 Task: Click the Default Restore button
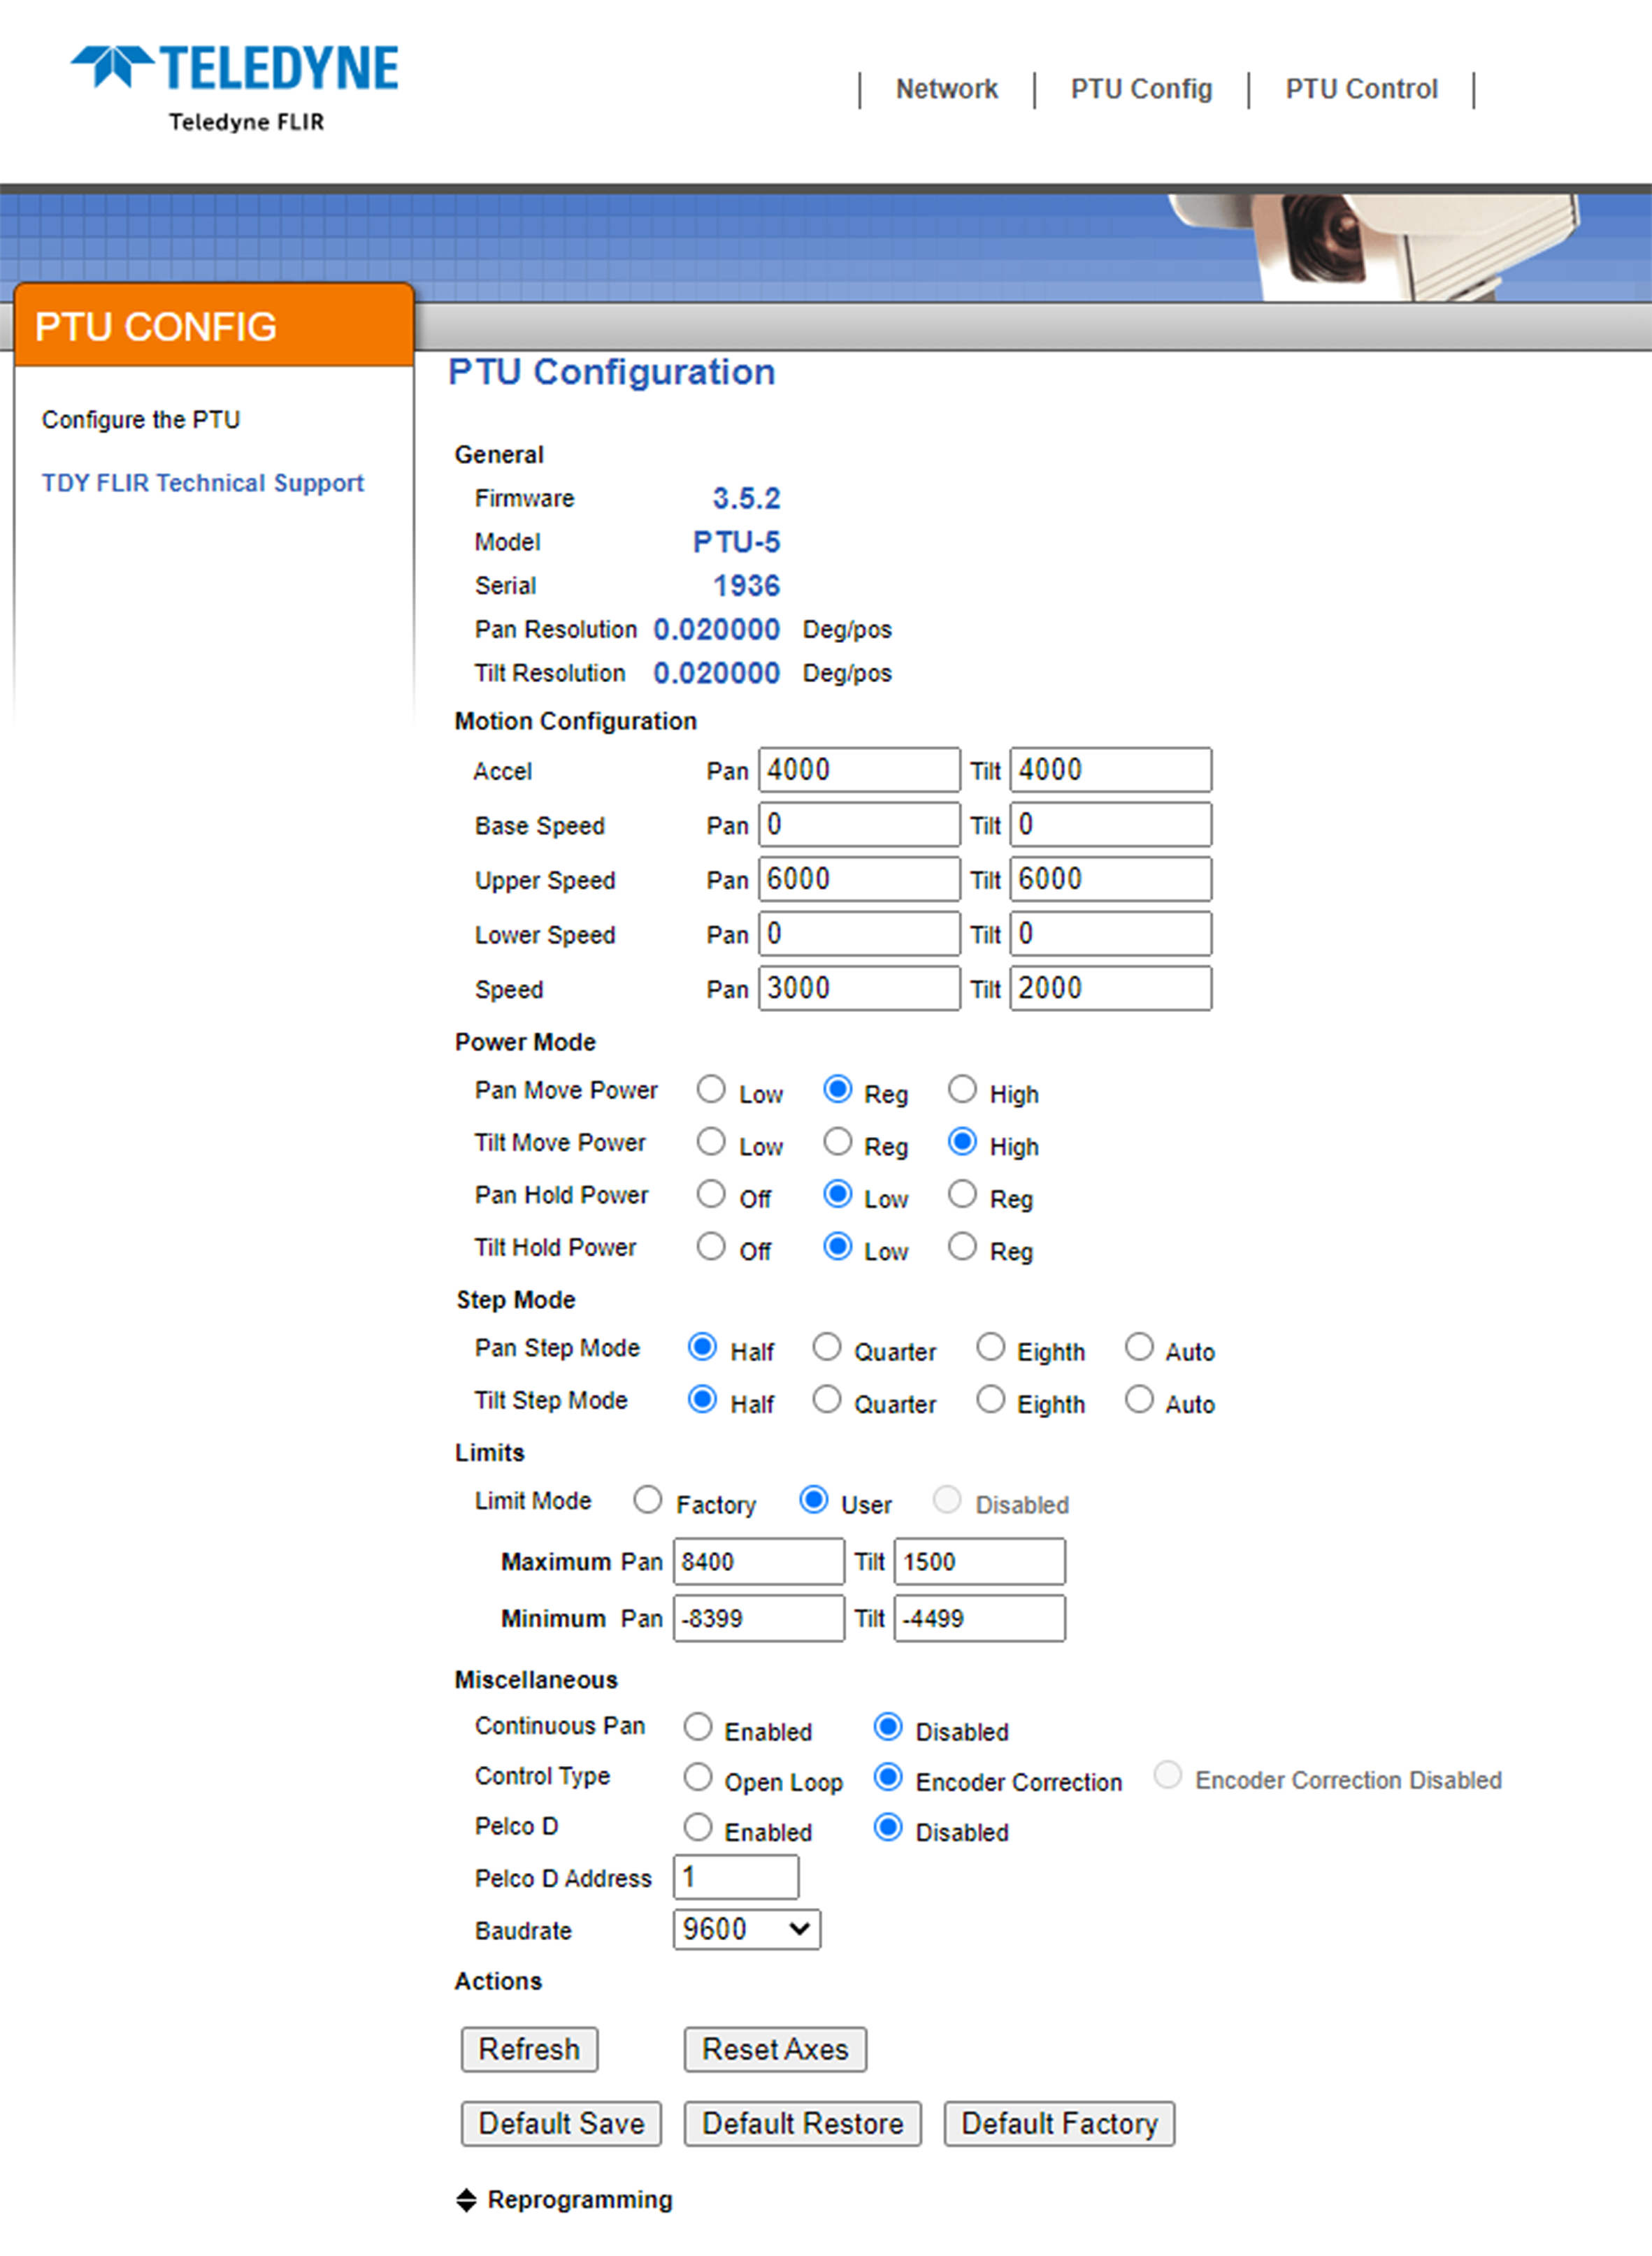point(802,2123)
